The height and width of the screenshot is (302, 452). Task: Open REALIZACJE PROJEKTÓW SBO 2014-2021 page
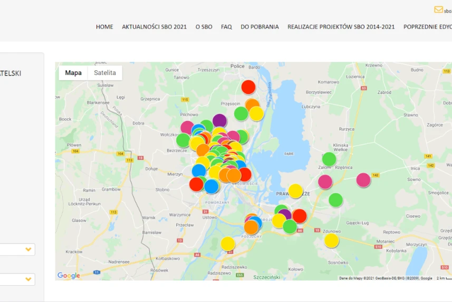click(341, 27)
